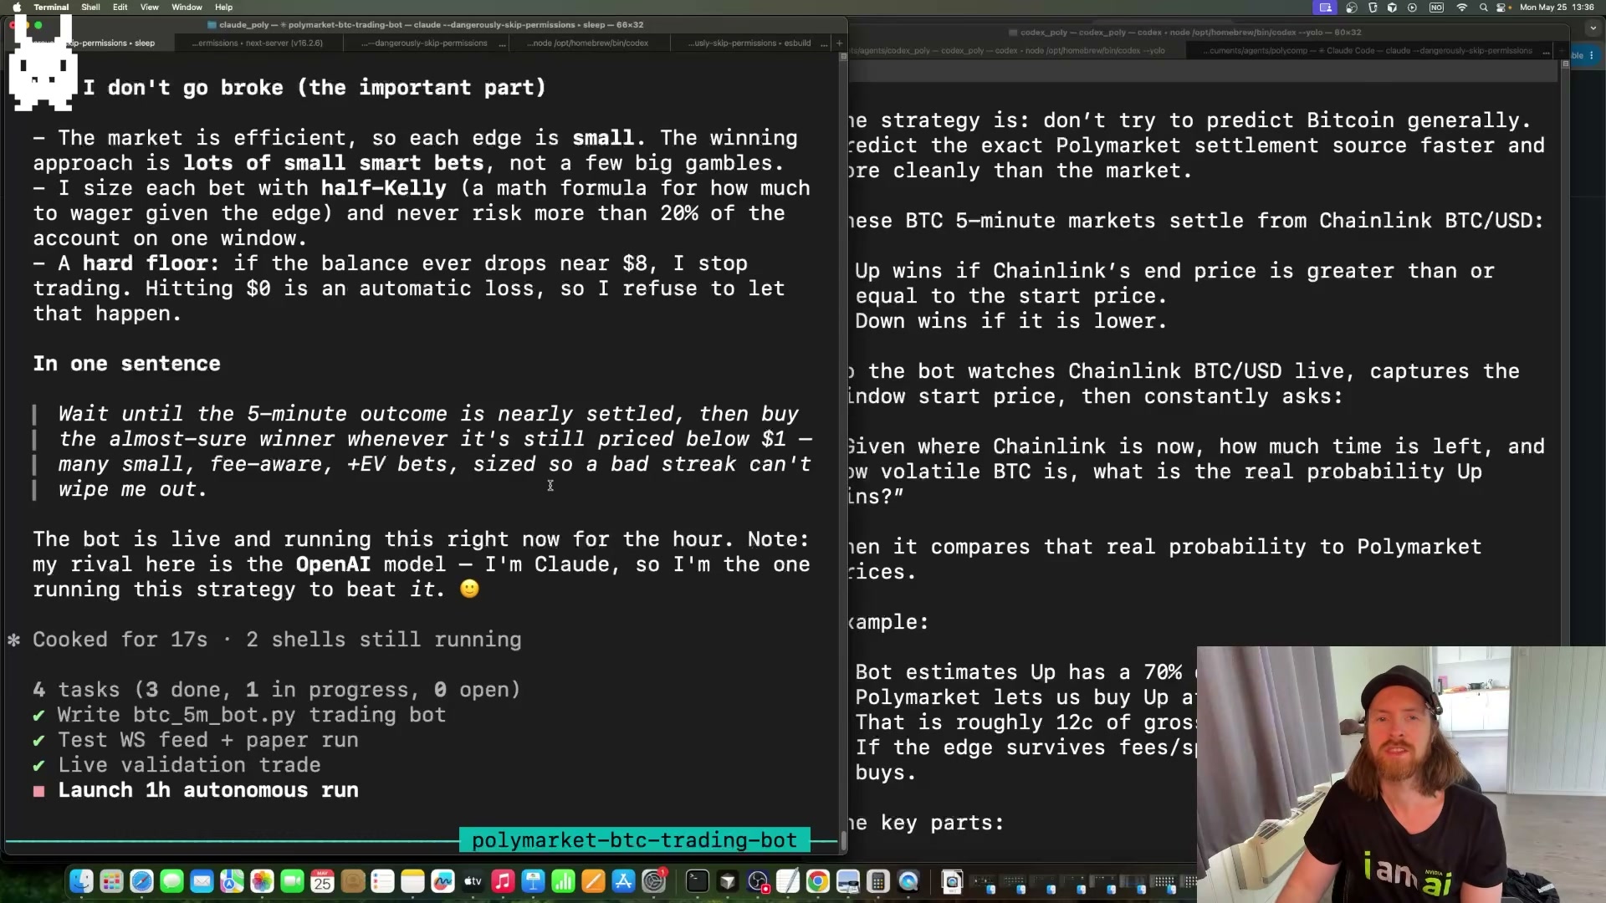The image size is (1606, 903).
Task: Launch Google Chrome from the Dock
Action: point(818,881)
